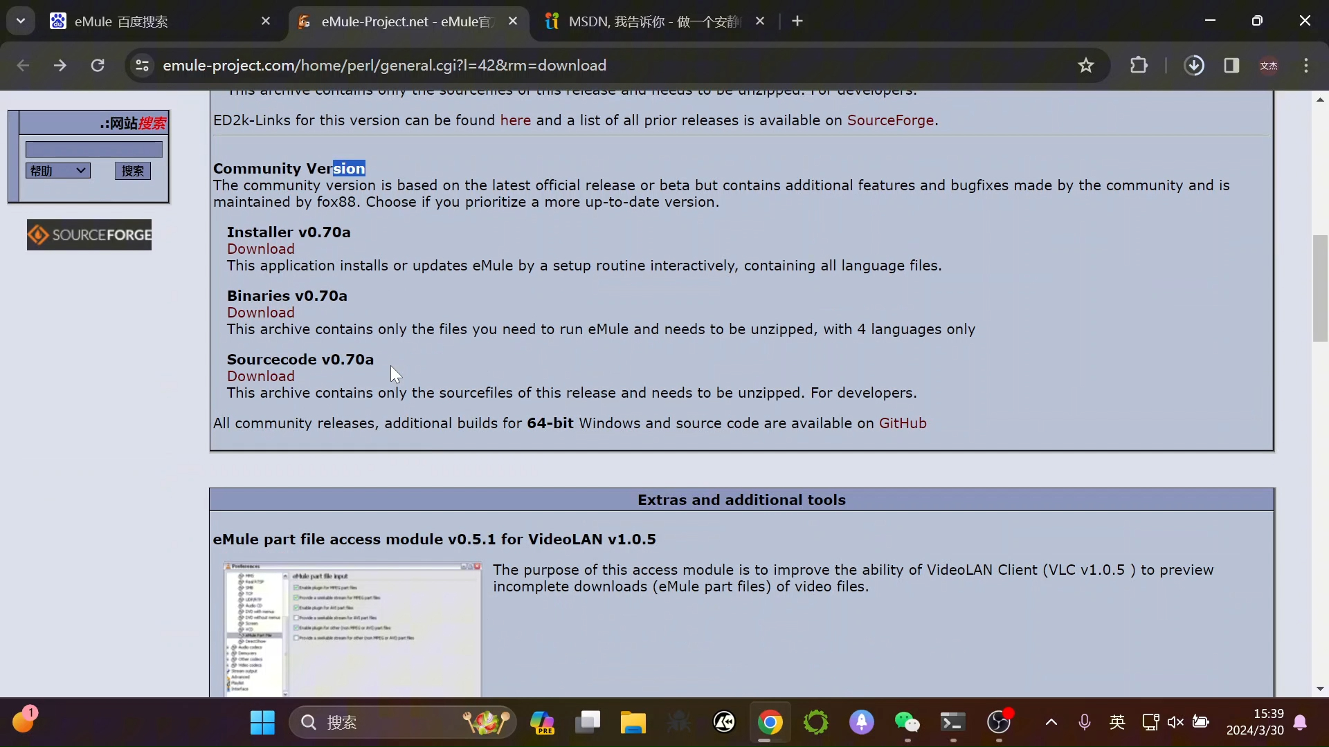Open the purple circle taskbar app
The height and width of the screenshot is (747, 1329).
point(862,723)
